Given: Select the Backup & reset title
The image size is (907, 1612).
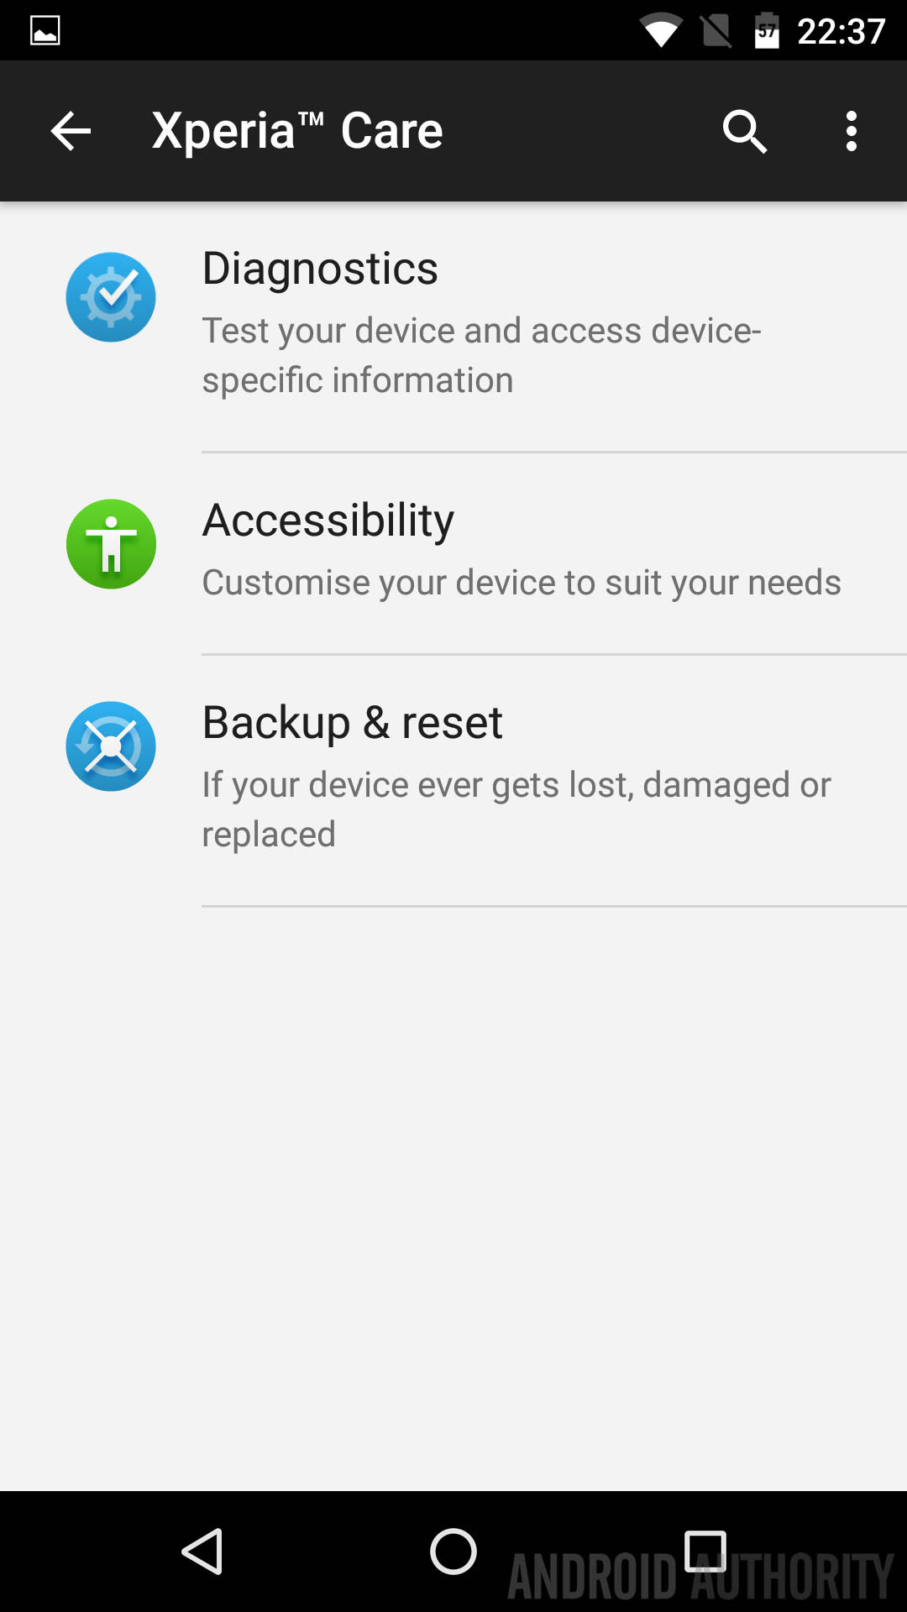Looking at the screenshot, I should (x=352, y=723).
